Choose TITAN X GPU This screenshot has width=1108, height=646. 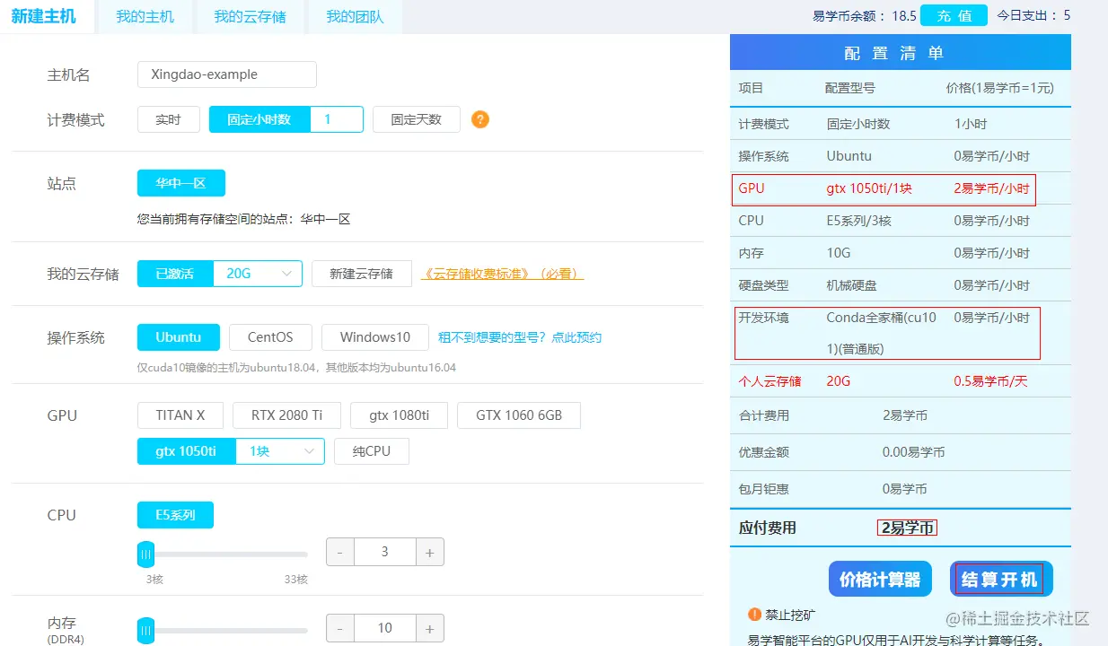click(x=180, y=415)
